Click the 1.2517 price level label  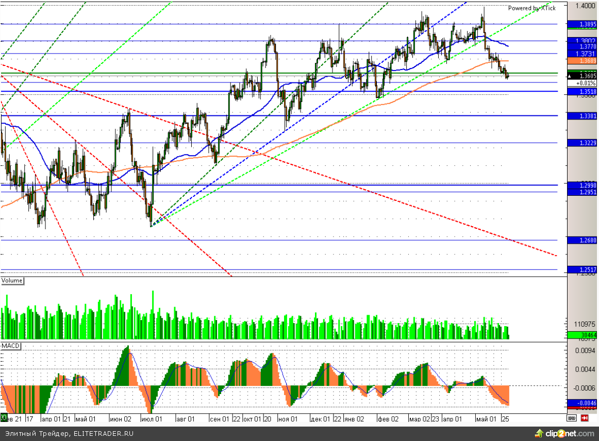pyautogui.click(x=582, y=270)
